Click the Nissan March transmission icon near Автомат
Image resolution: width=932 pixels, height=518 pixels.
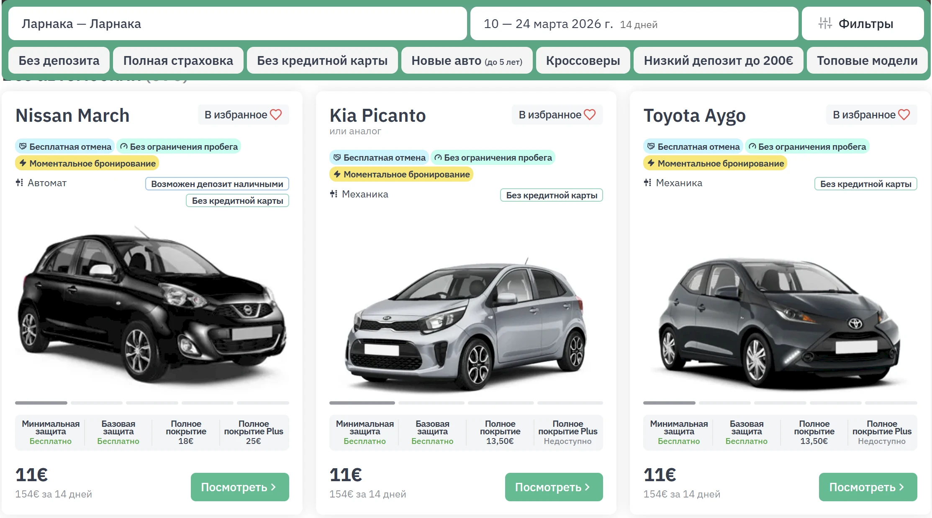(19, 183)
